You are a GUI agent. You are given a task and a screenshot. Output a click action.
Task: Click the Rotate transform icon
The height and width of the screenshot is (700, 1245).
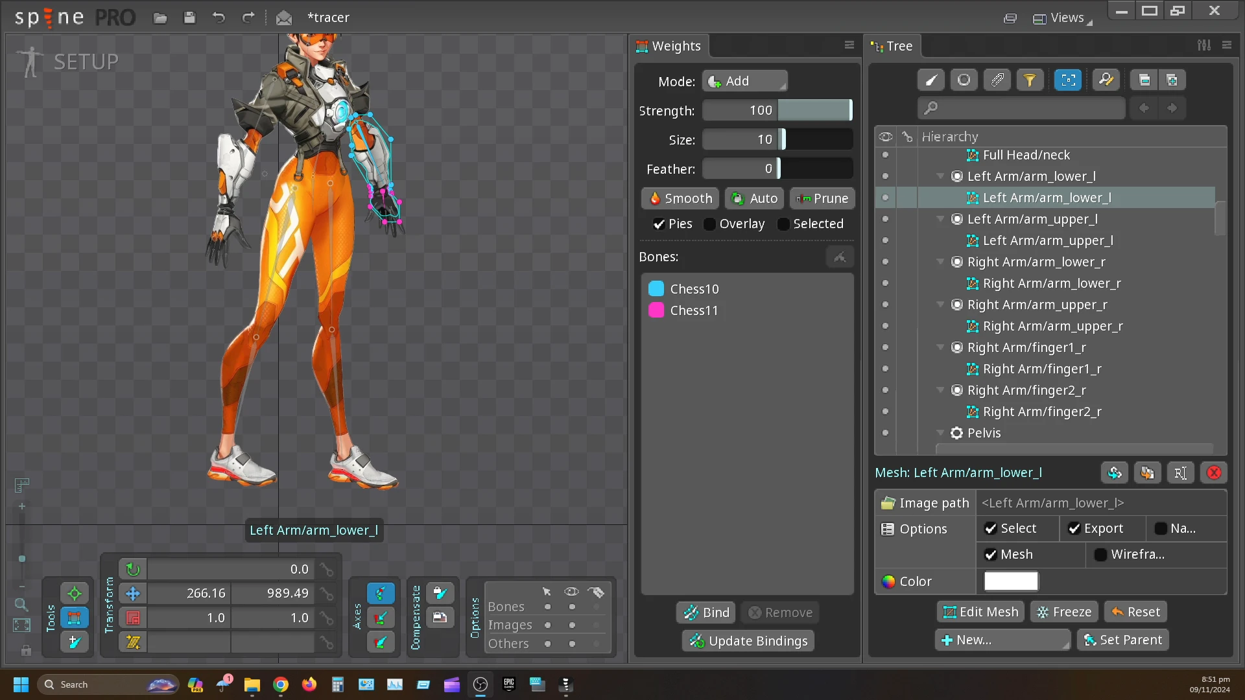(x=133, y=569)
